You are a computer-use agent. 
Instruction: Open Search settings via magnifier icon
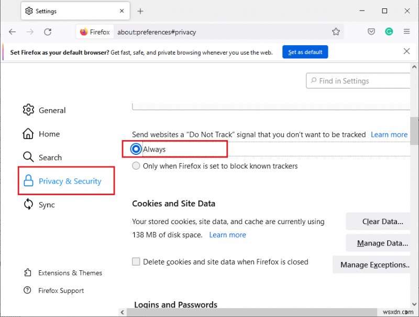(28, 157)
